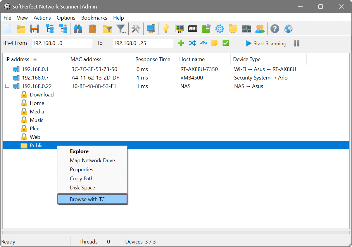Click the globe website icon

coord(288,29)
